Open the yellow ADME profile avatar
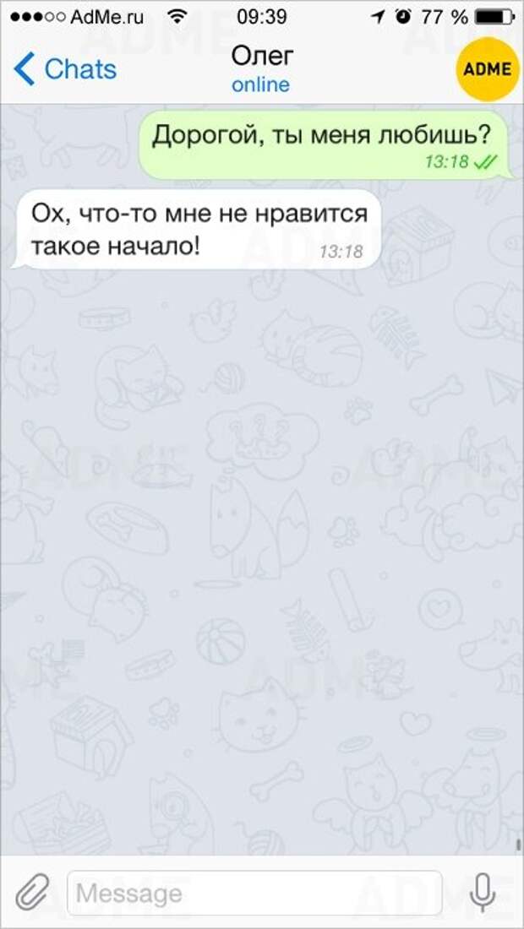This screenshot has height=929, width=524. pyautogui.click(x=487, y=69)
